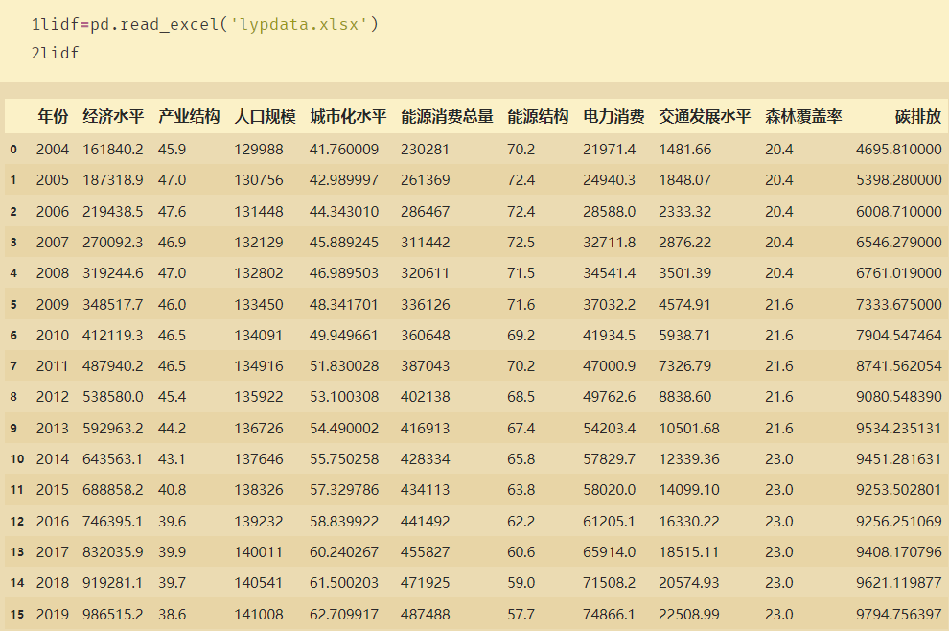Click carbon value 5398.280000

(x=899, y=180)
